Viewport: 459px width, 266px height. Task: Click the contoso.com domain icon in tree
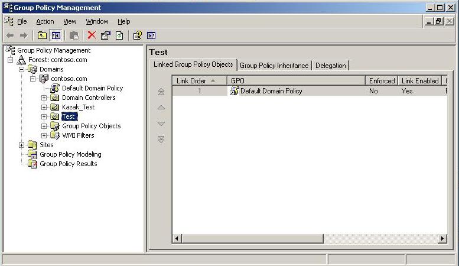coord(44,79)
